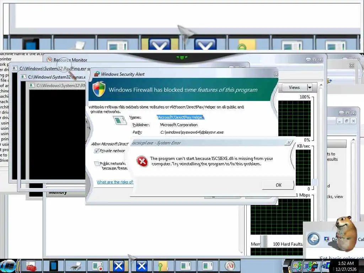The height and width of the screenshot is (273, 364).
Task: Select the runas.exe console window title bar
Action: click(x=53, y=77)
